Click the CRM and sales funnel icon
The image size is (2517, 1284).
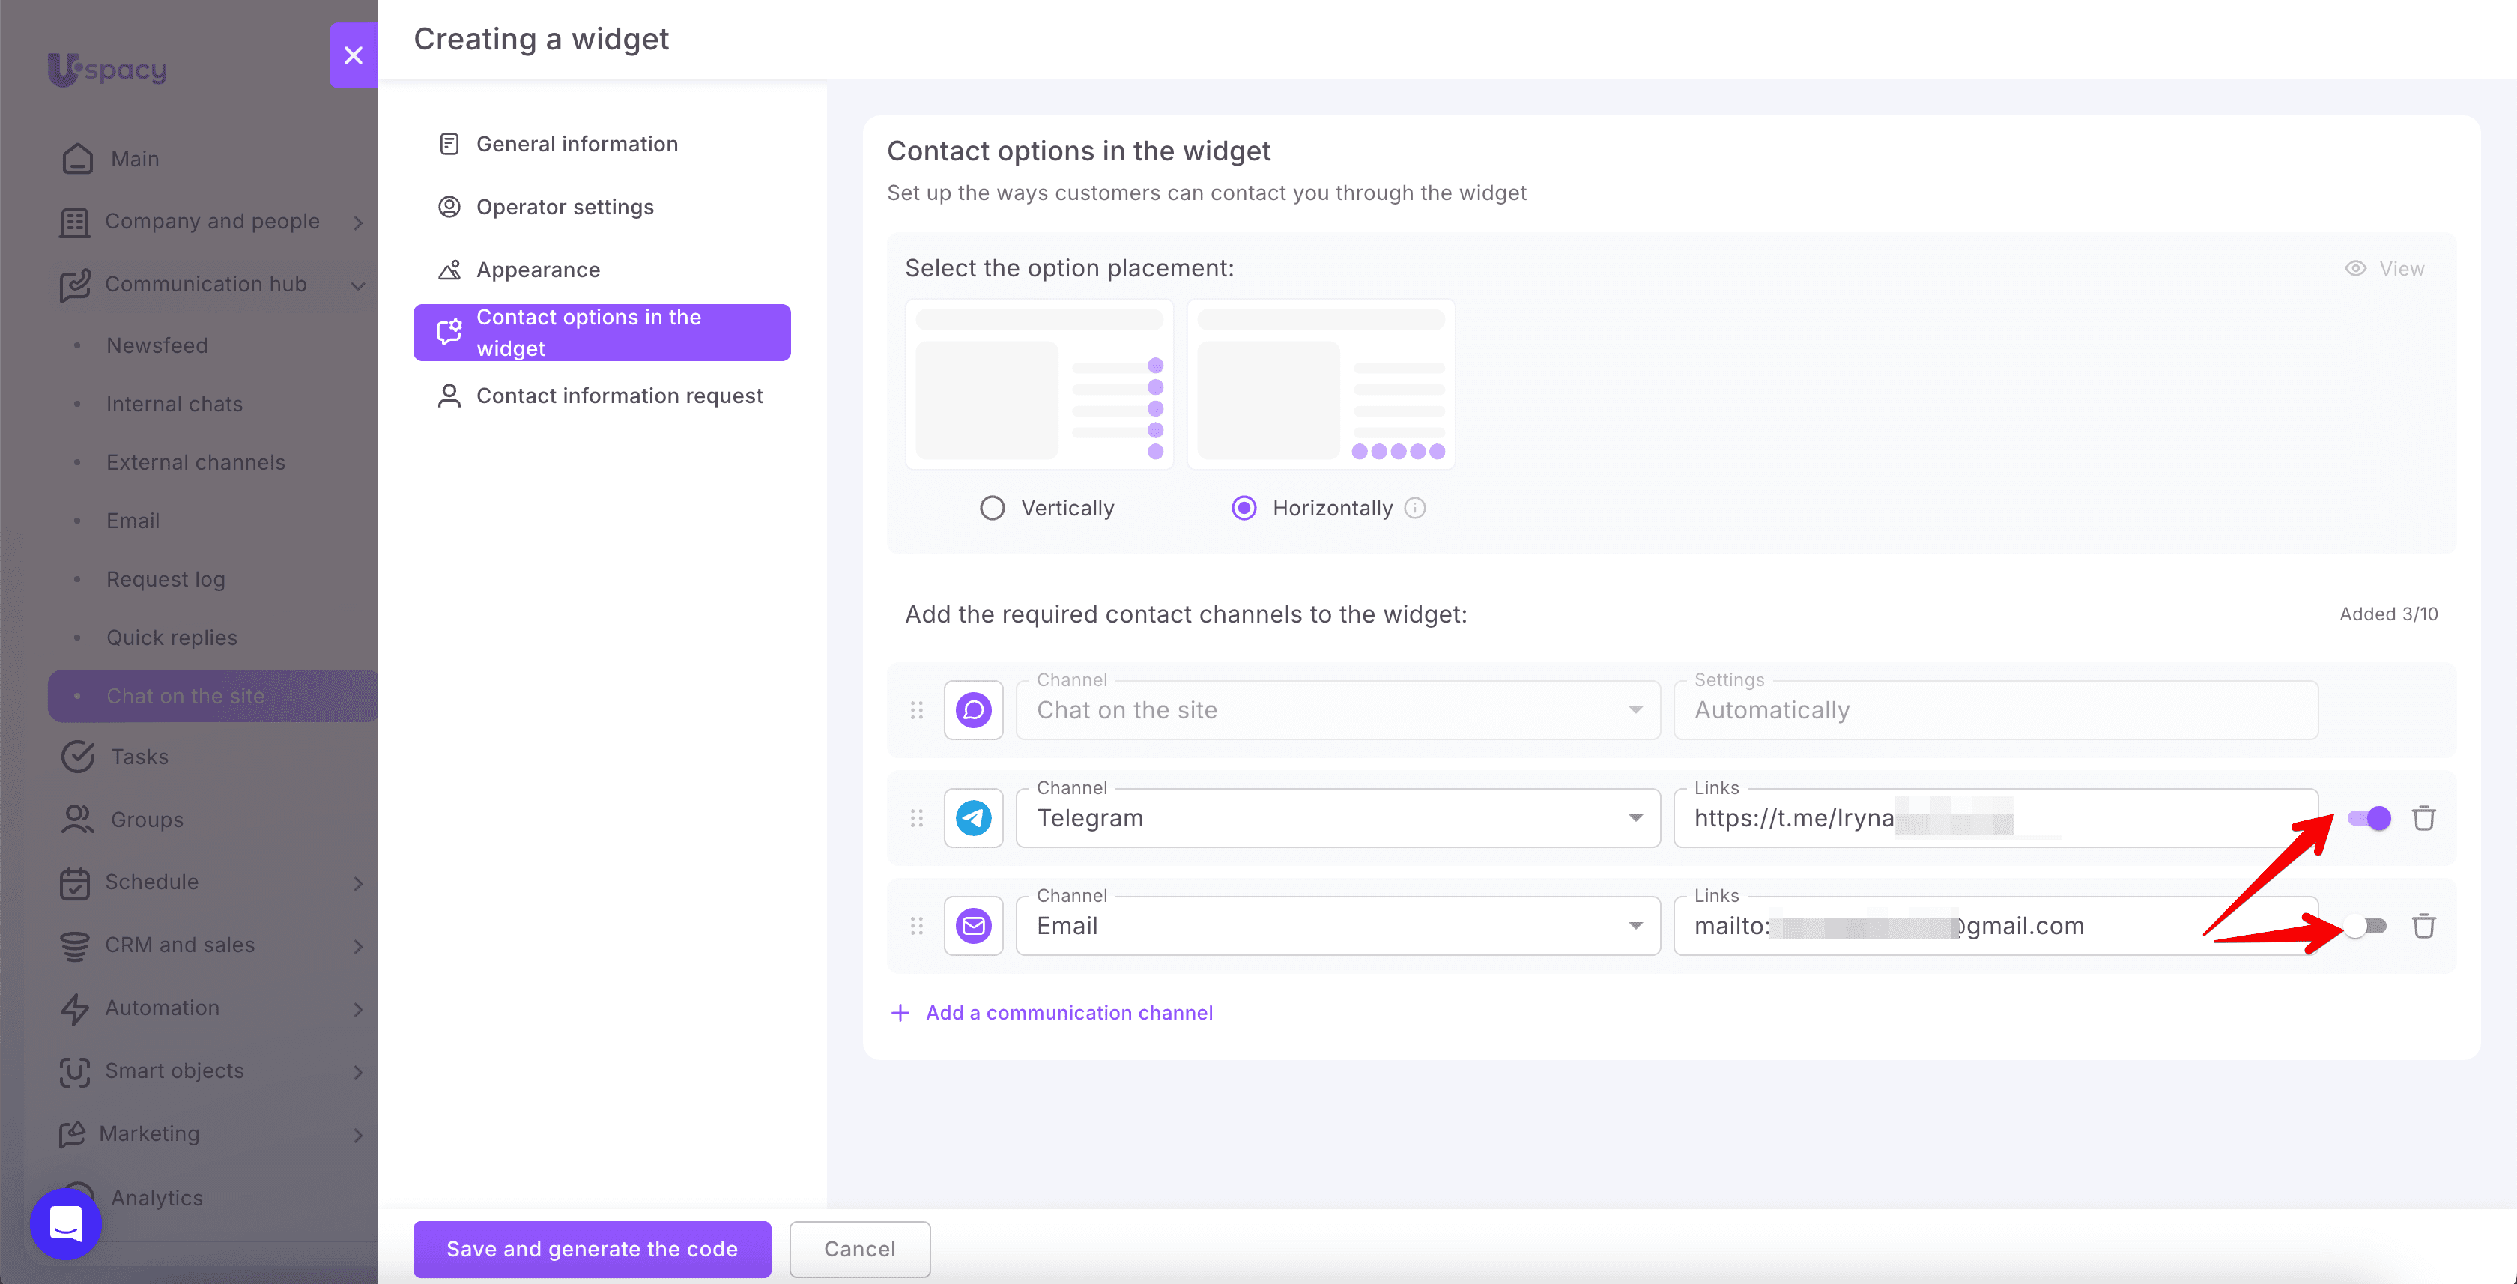pyautogui.click(x=74, y=945)
